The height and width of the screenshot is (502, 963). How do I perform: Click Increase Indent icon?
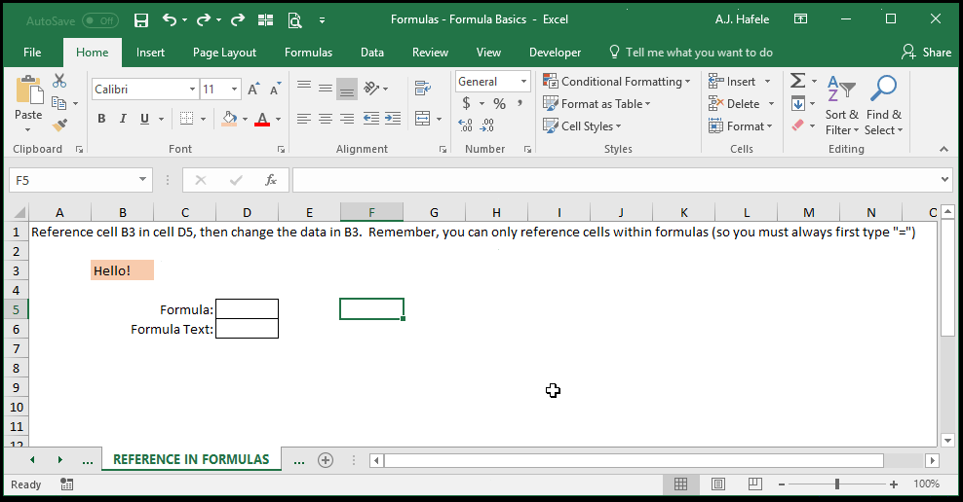click(393, 119)
